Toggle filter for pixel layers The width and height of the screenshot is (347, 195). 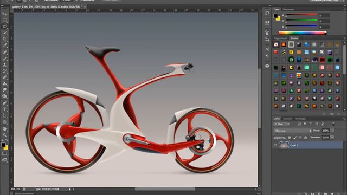tap(299, 124)
